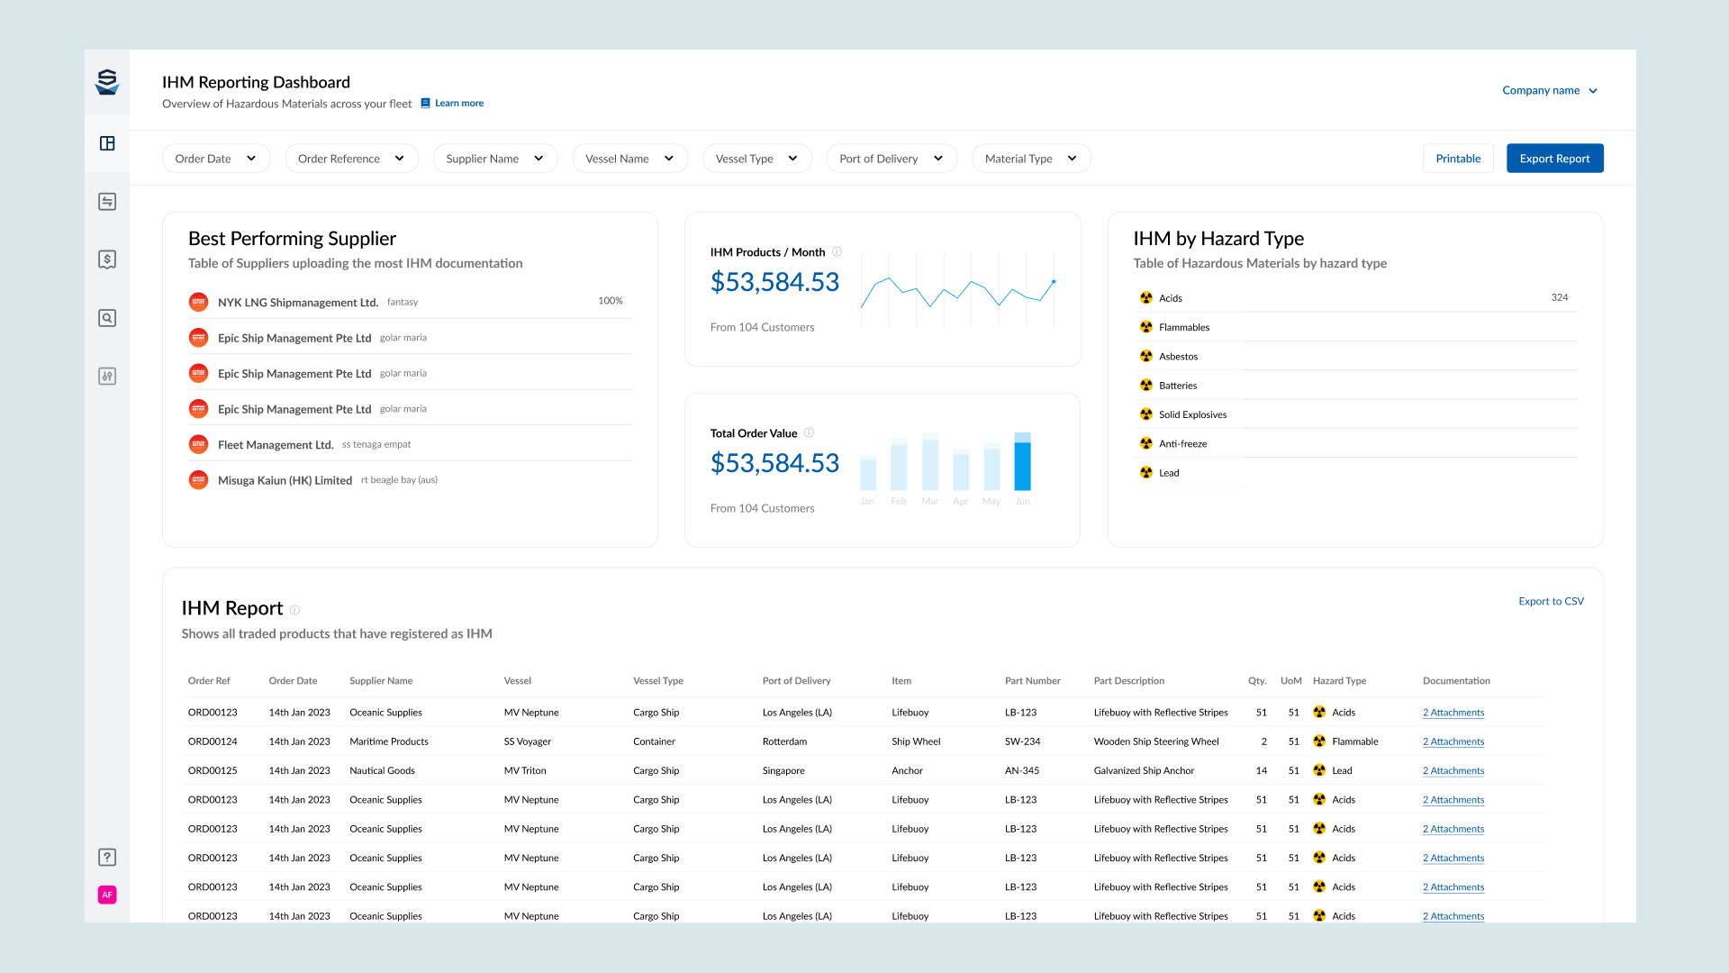This screenshot has height=973, width=1729.
Task: Click the company logo at top left
Action: click(x=107, y=82)
